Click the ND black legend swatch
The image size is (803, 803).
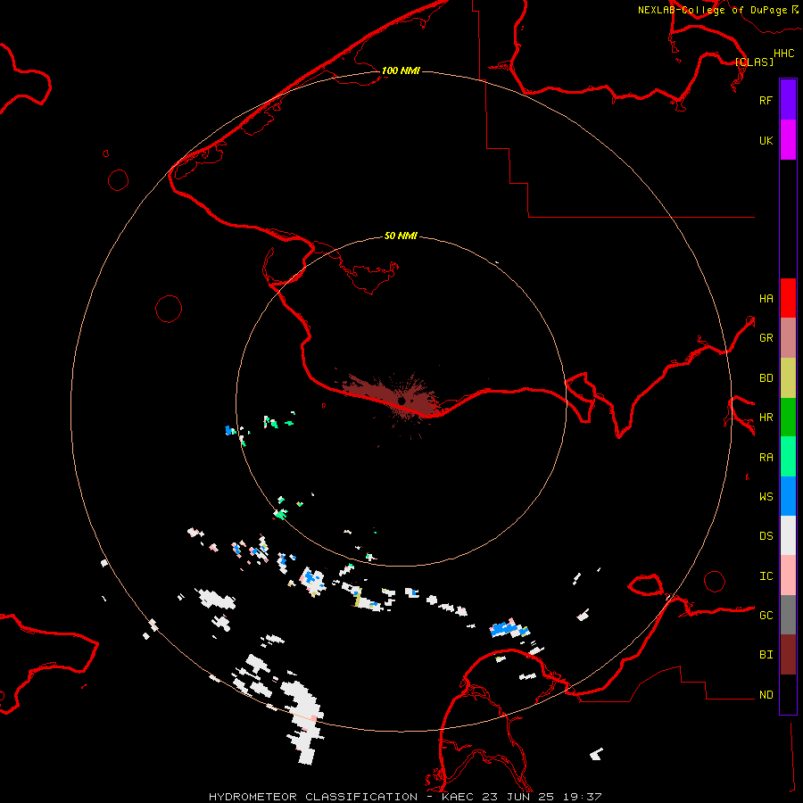coord(788,694)
